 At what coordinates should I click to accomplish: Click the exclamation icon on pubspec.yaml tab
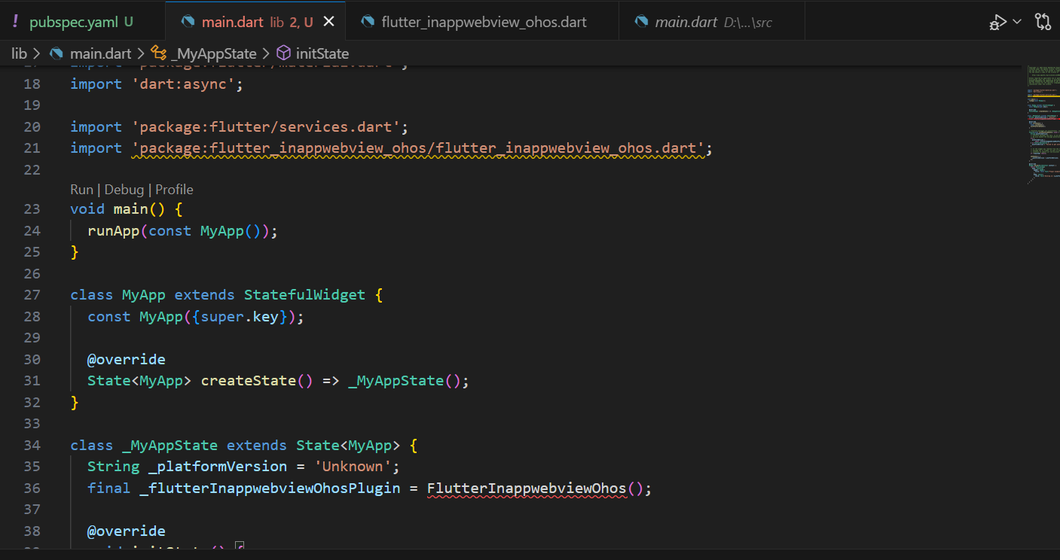(x=16, y=22)
